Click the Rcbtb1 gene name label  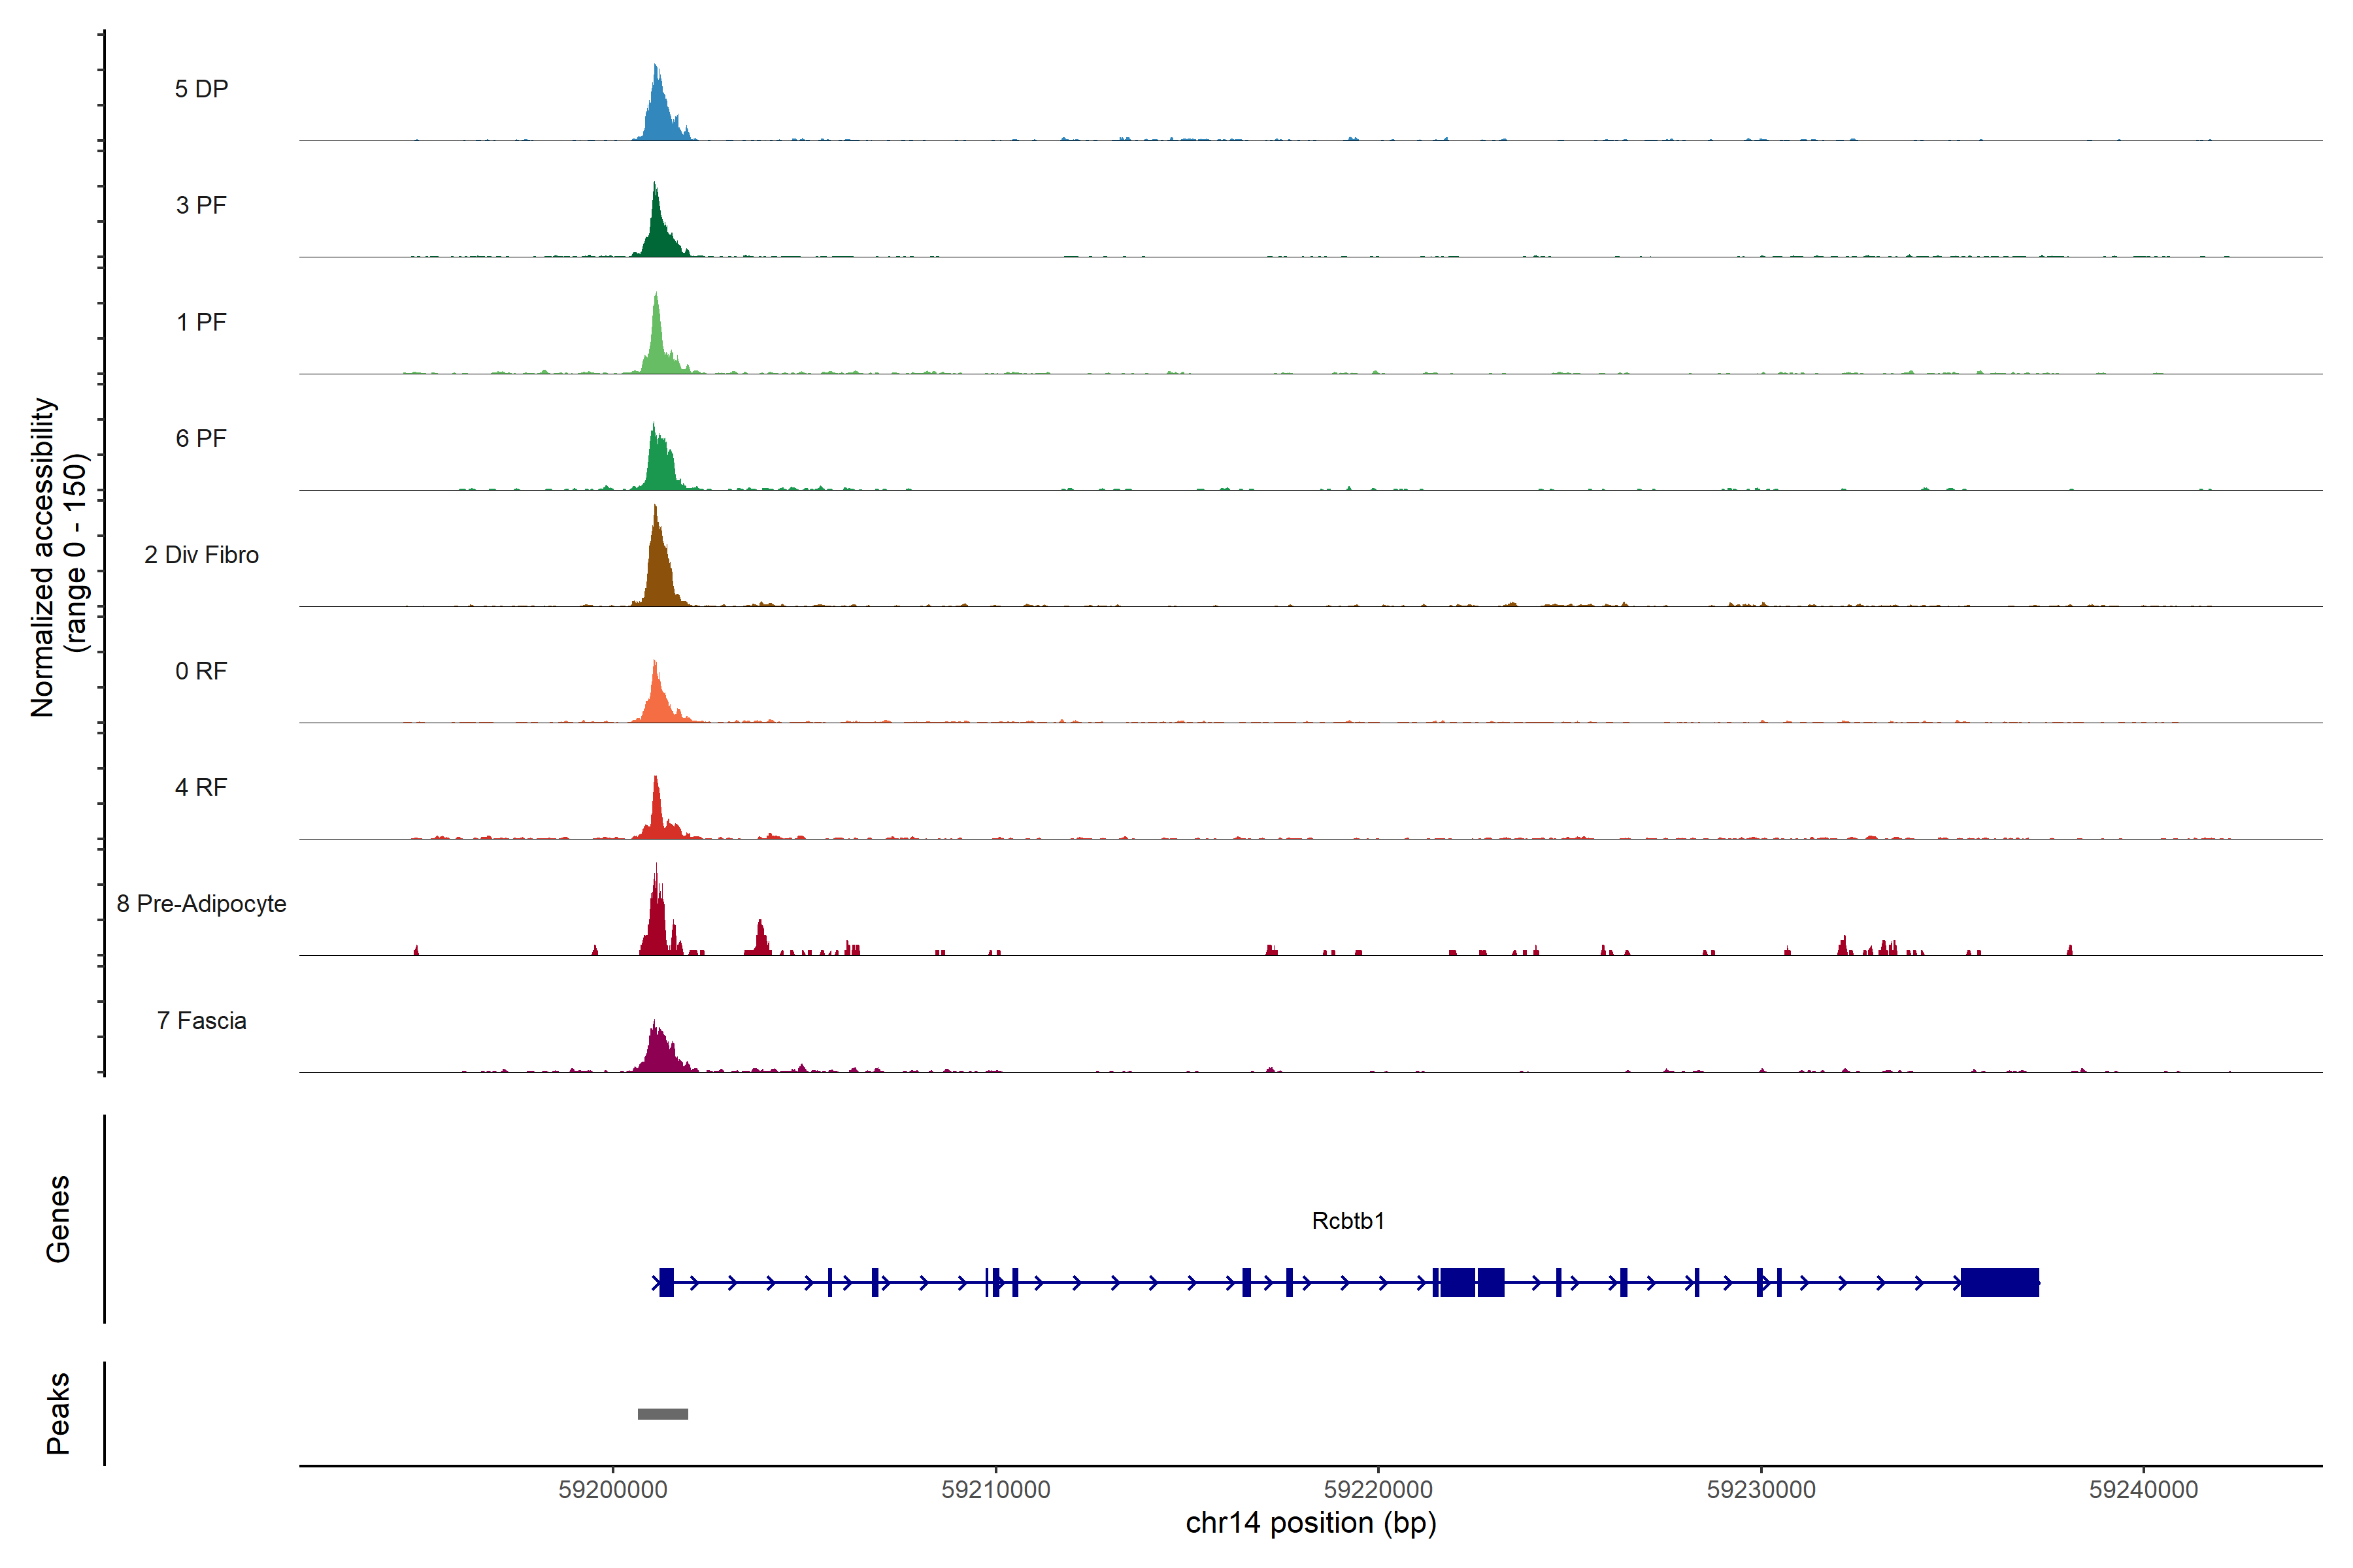[1348, 1221]
